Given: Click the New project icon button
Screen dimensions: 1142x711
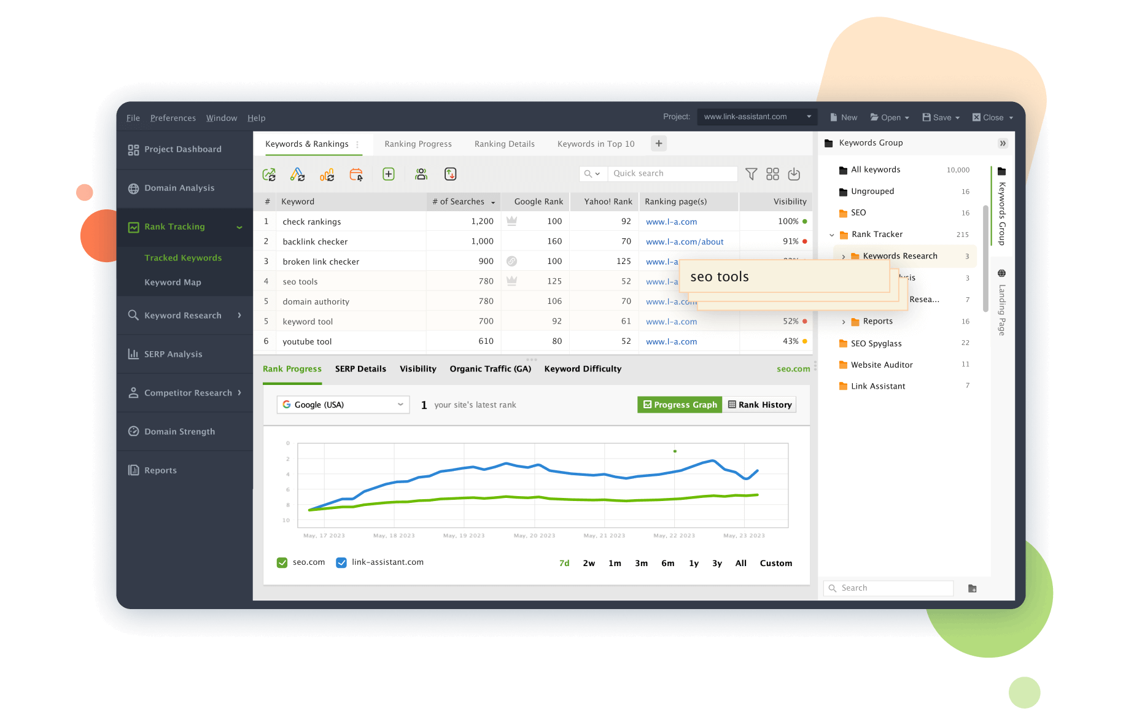Looking at the screenshot, I should click(x=844, y=117).
